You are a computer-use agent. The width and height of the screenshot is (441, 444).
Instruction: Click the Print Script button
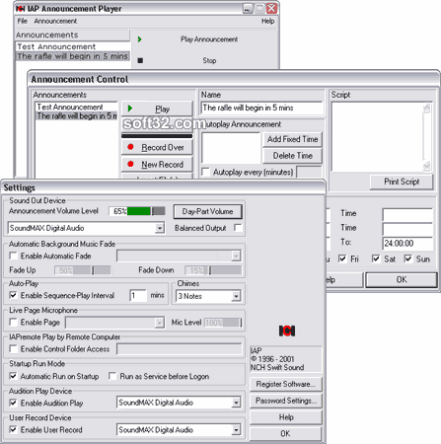[x=402, y=182]
